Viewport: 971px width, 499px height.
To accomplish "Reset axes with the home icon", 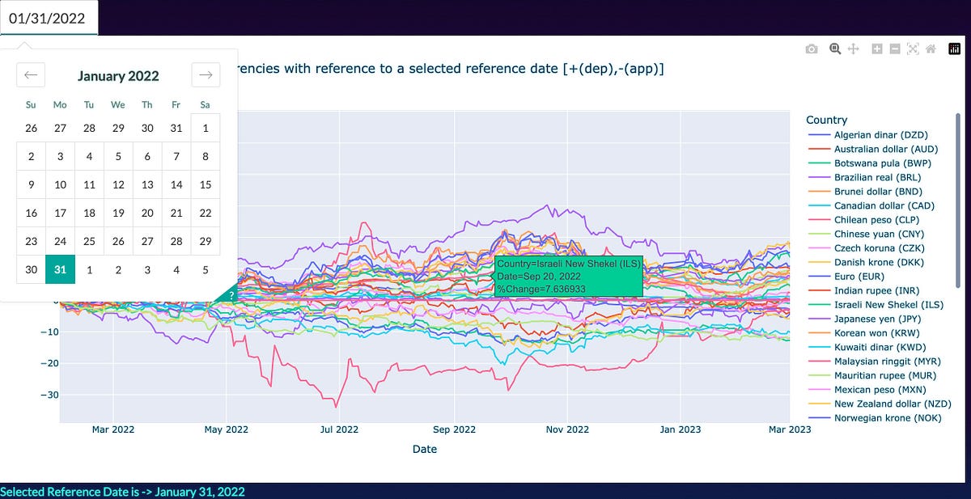I will pos(931,49).
